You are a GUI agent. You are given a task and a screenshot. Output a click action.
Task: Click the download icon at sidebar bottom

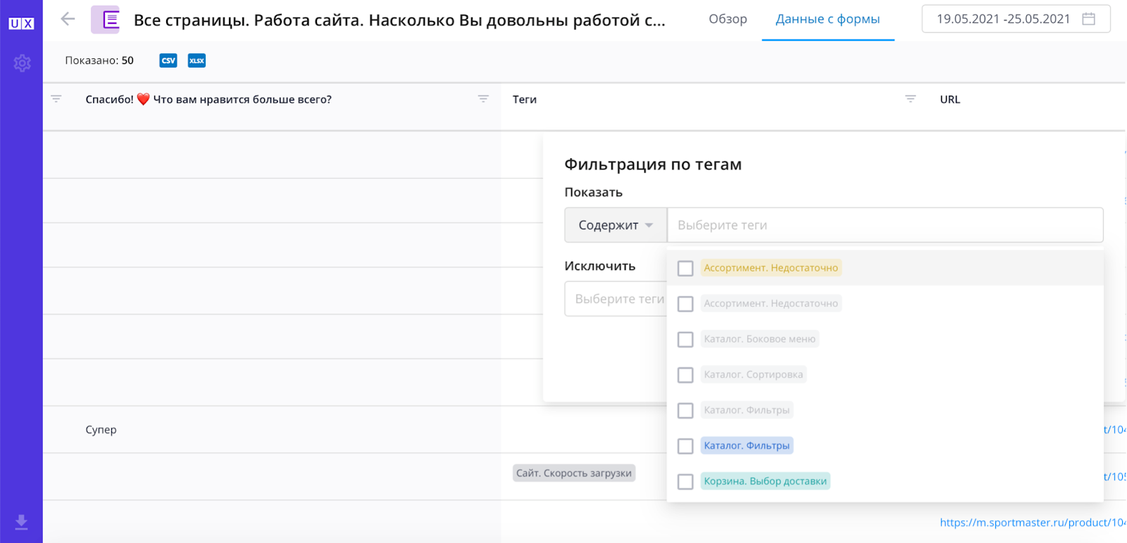21,522
